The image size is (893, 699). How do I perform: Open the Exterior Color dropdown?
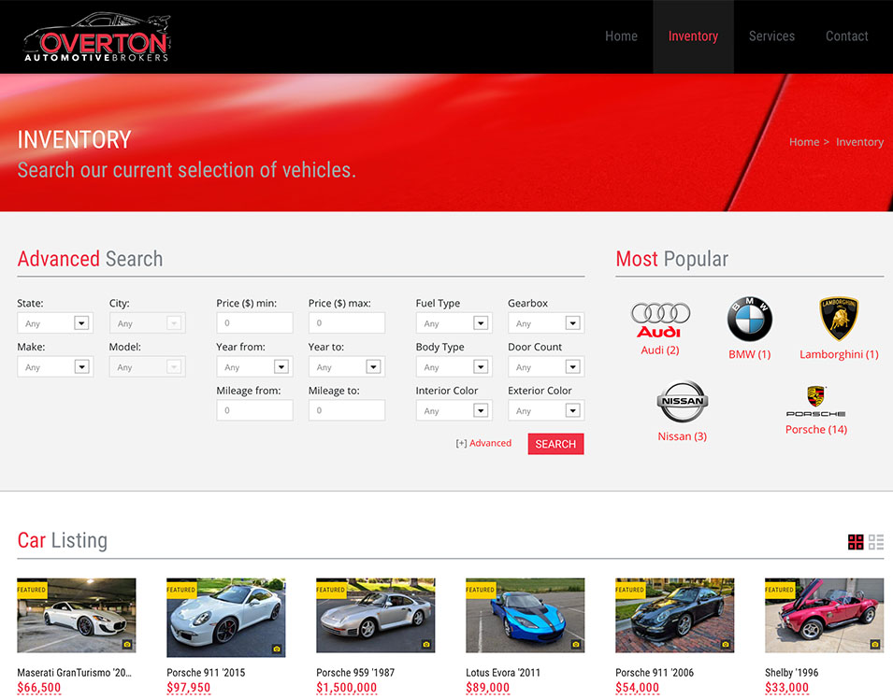pyautogui.click(x=546, y=410)
